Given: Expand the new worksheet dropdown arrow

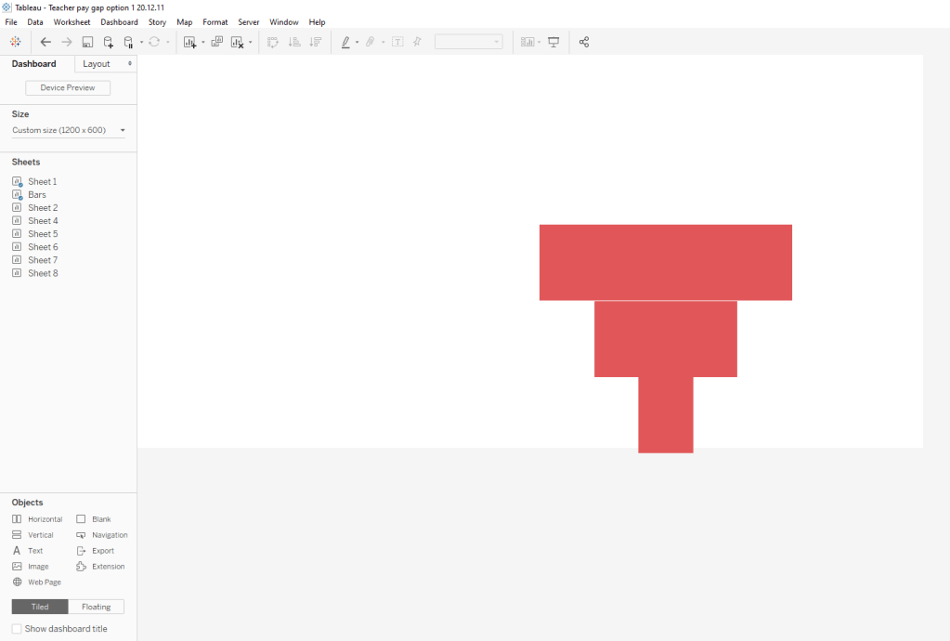Looking at the screenshot, I should pos(203,43).
